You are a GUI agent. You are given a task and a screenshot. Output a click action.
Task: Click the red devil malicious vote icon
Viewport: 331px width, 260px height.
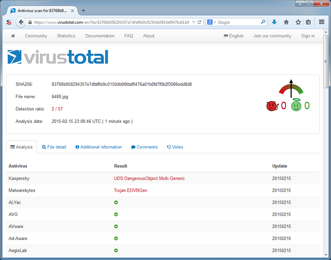[271, 106]
